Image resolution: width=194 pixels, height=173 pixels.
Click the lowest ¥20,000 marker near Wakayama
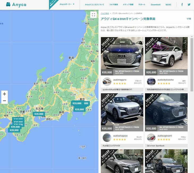(14, 130)
